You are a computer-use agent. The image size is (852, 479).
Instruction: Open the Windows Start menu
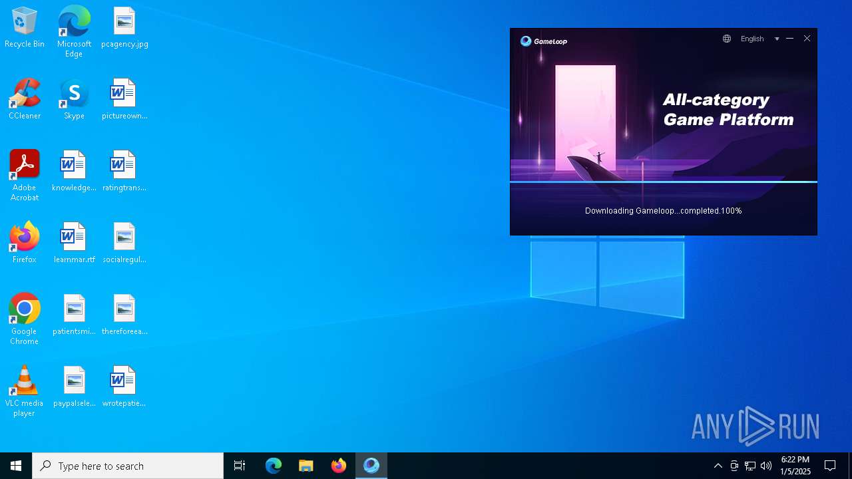16,466
